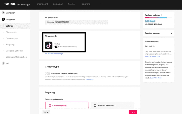
Task: Click the Ad step 3 badge
Action: coord(3,63)
